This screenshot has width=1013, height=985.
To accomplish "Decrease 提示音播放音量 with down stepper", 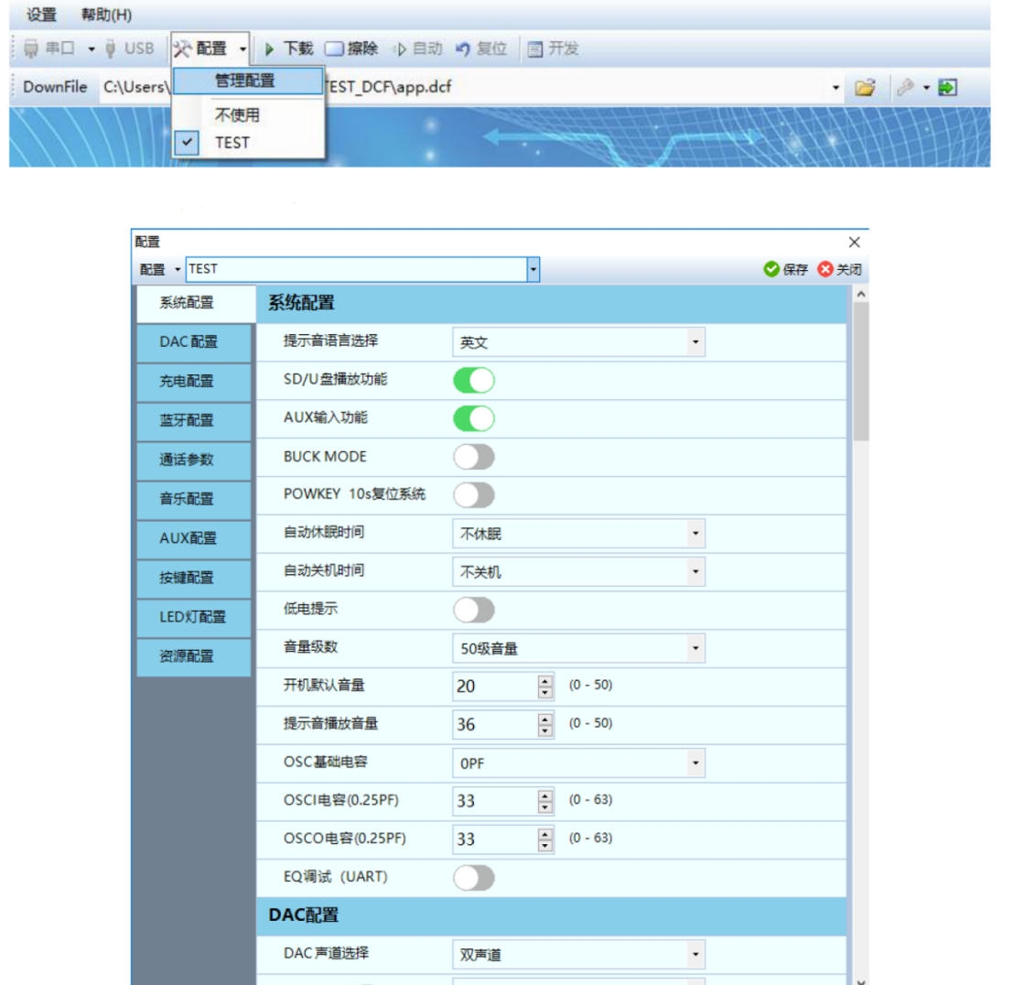I will point(545,731).
